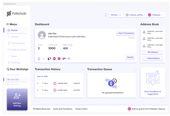Click the + New Transaction button
This screenshot has width=170, height=116.
(x=125, y=33)
